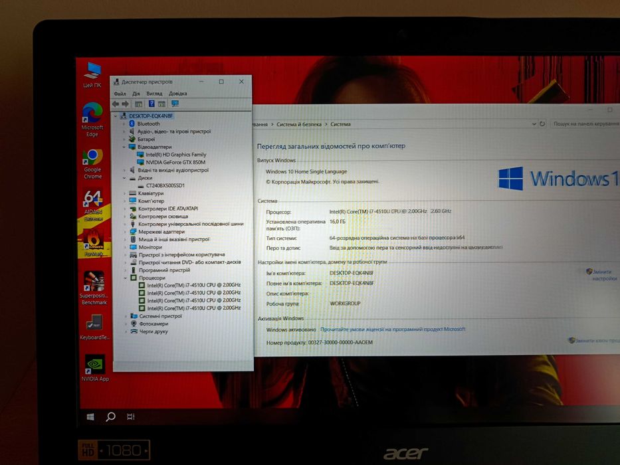This screenshot has height=465, width=620.
Task: Click Пристрої читання DVD- або компакт-дисків icon
Action: point(134,262)
